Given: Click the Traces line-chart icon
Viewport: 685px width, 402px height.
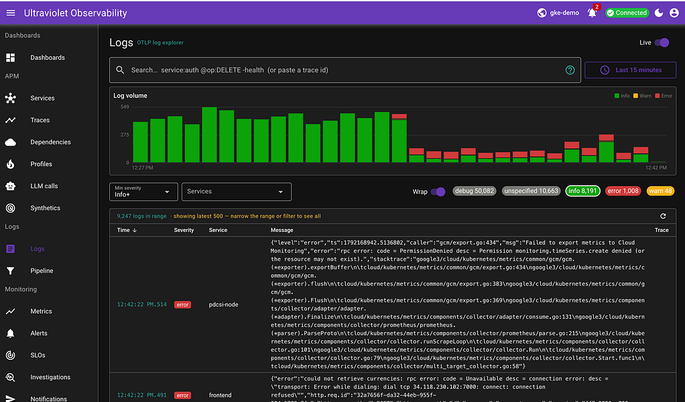Looking at the screenshot, I should pyautogui.click(x=11, y=120).
